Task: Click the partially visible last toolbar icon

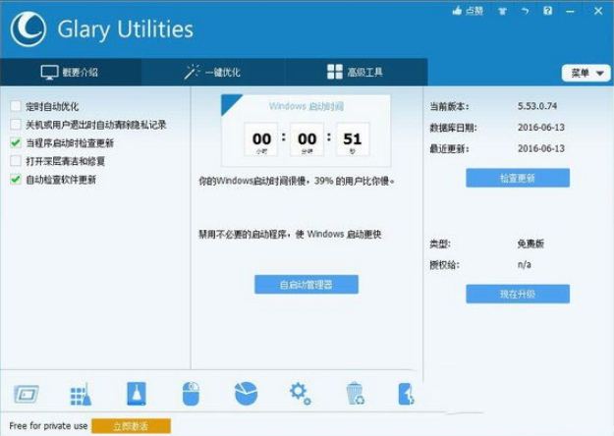Action: coord(406,394)
